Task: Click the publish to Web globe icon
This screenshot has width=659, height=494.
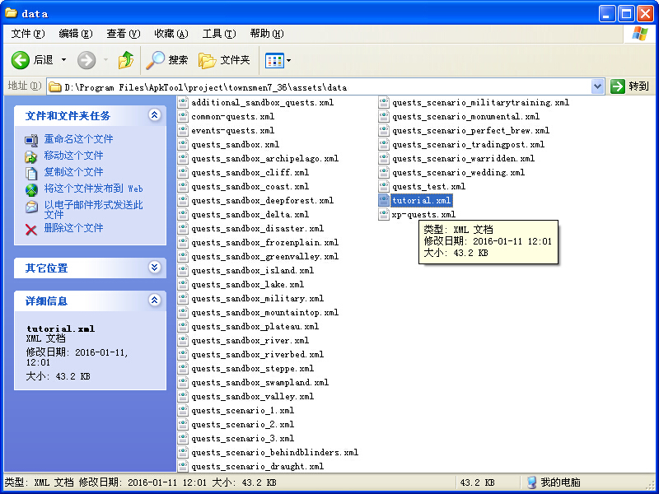Action: 31,190
